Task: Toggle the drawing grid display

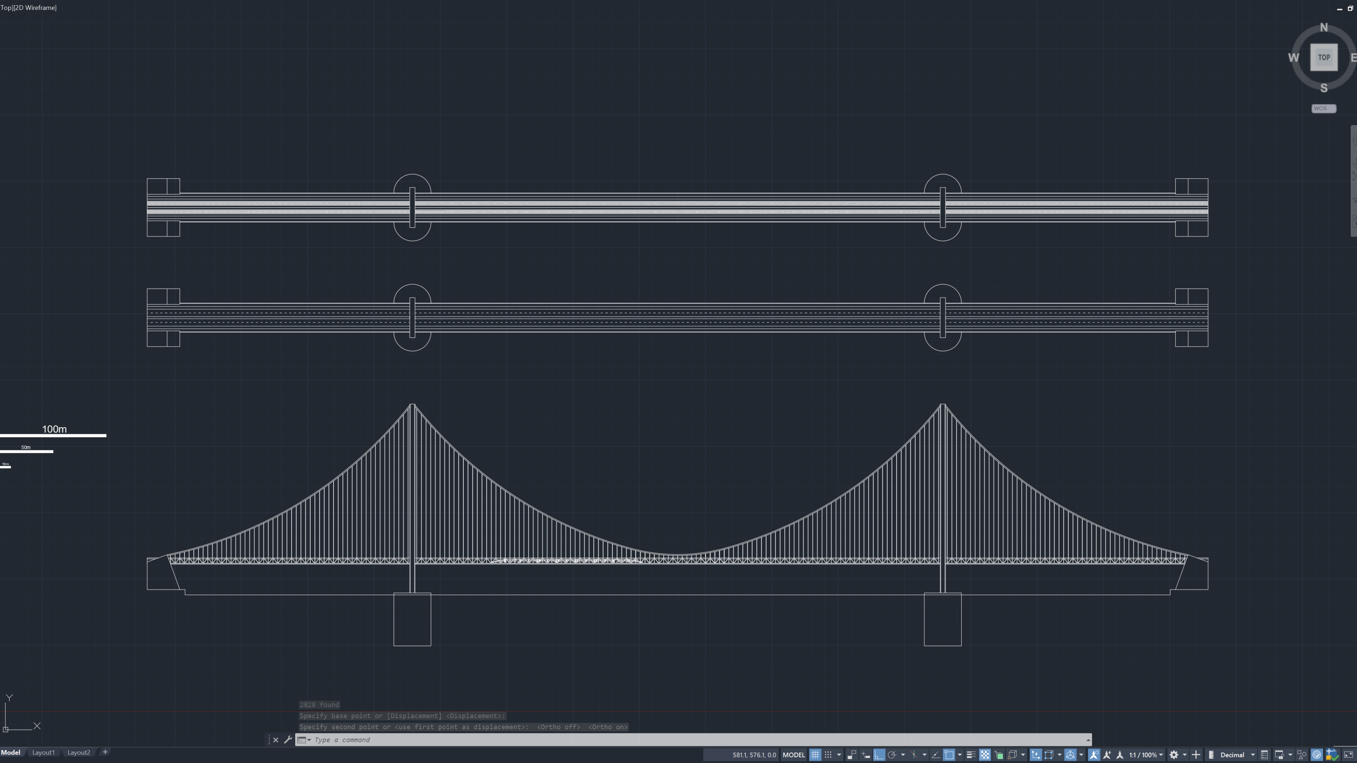Action: coord(815,755)
